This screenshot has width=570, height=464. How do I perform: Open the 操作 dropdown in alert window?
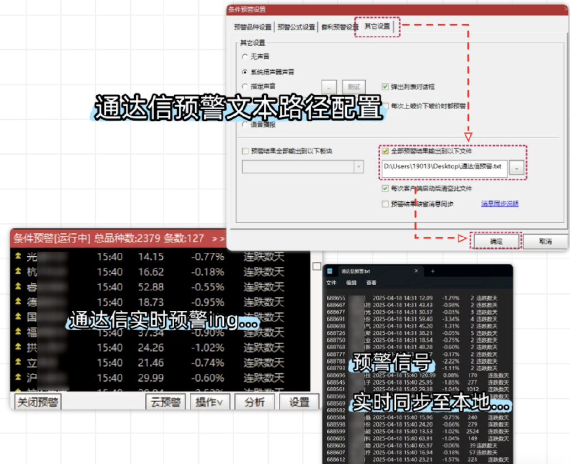[210, 402]
